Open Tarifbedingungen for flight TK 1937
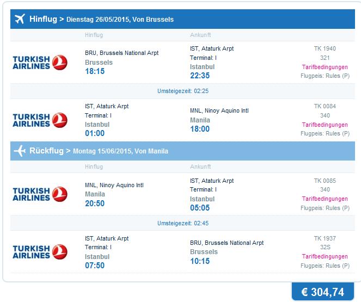 [x=325, y=256]
